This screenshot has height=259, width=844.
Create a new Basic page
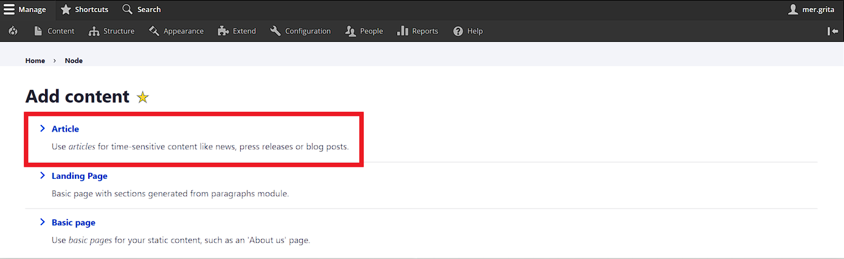[74, 223]
